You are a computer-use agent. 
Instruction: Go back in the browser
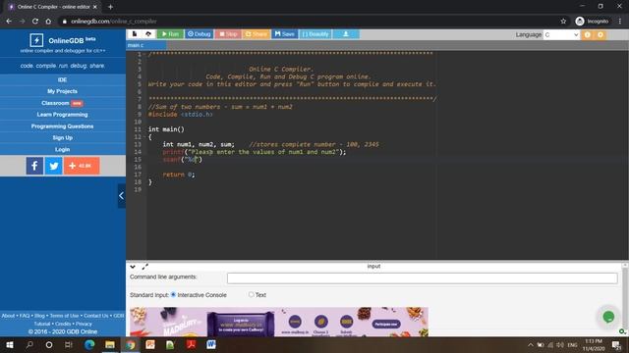9,22
